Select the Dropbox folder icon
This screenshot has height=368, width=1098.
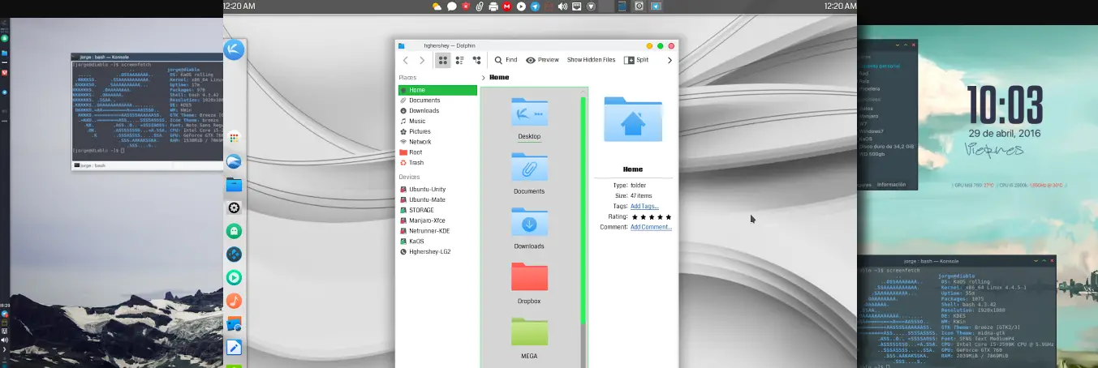coord(529,276)
